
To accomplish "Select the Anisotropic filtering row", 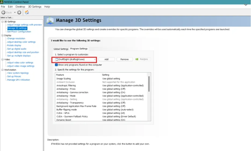I will coord(101,85).
